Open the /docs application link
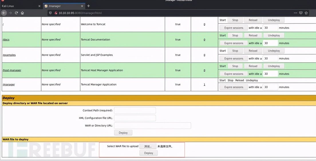Image resolution: width=316 pixels, height=161 pixels. [6, 40]
